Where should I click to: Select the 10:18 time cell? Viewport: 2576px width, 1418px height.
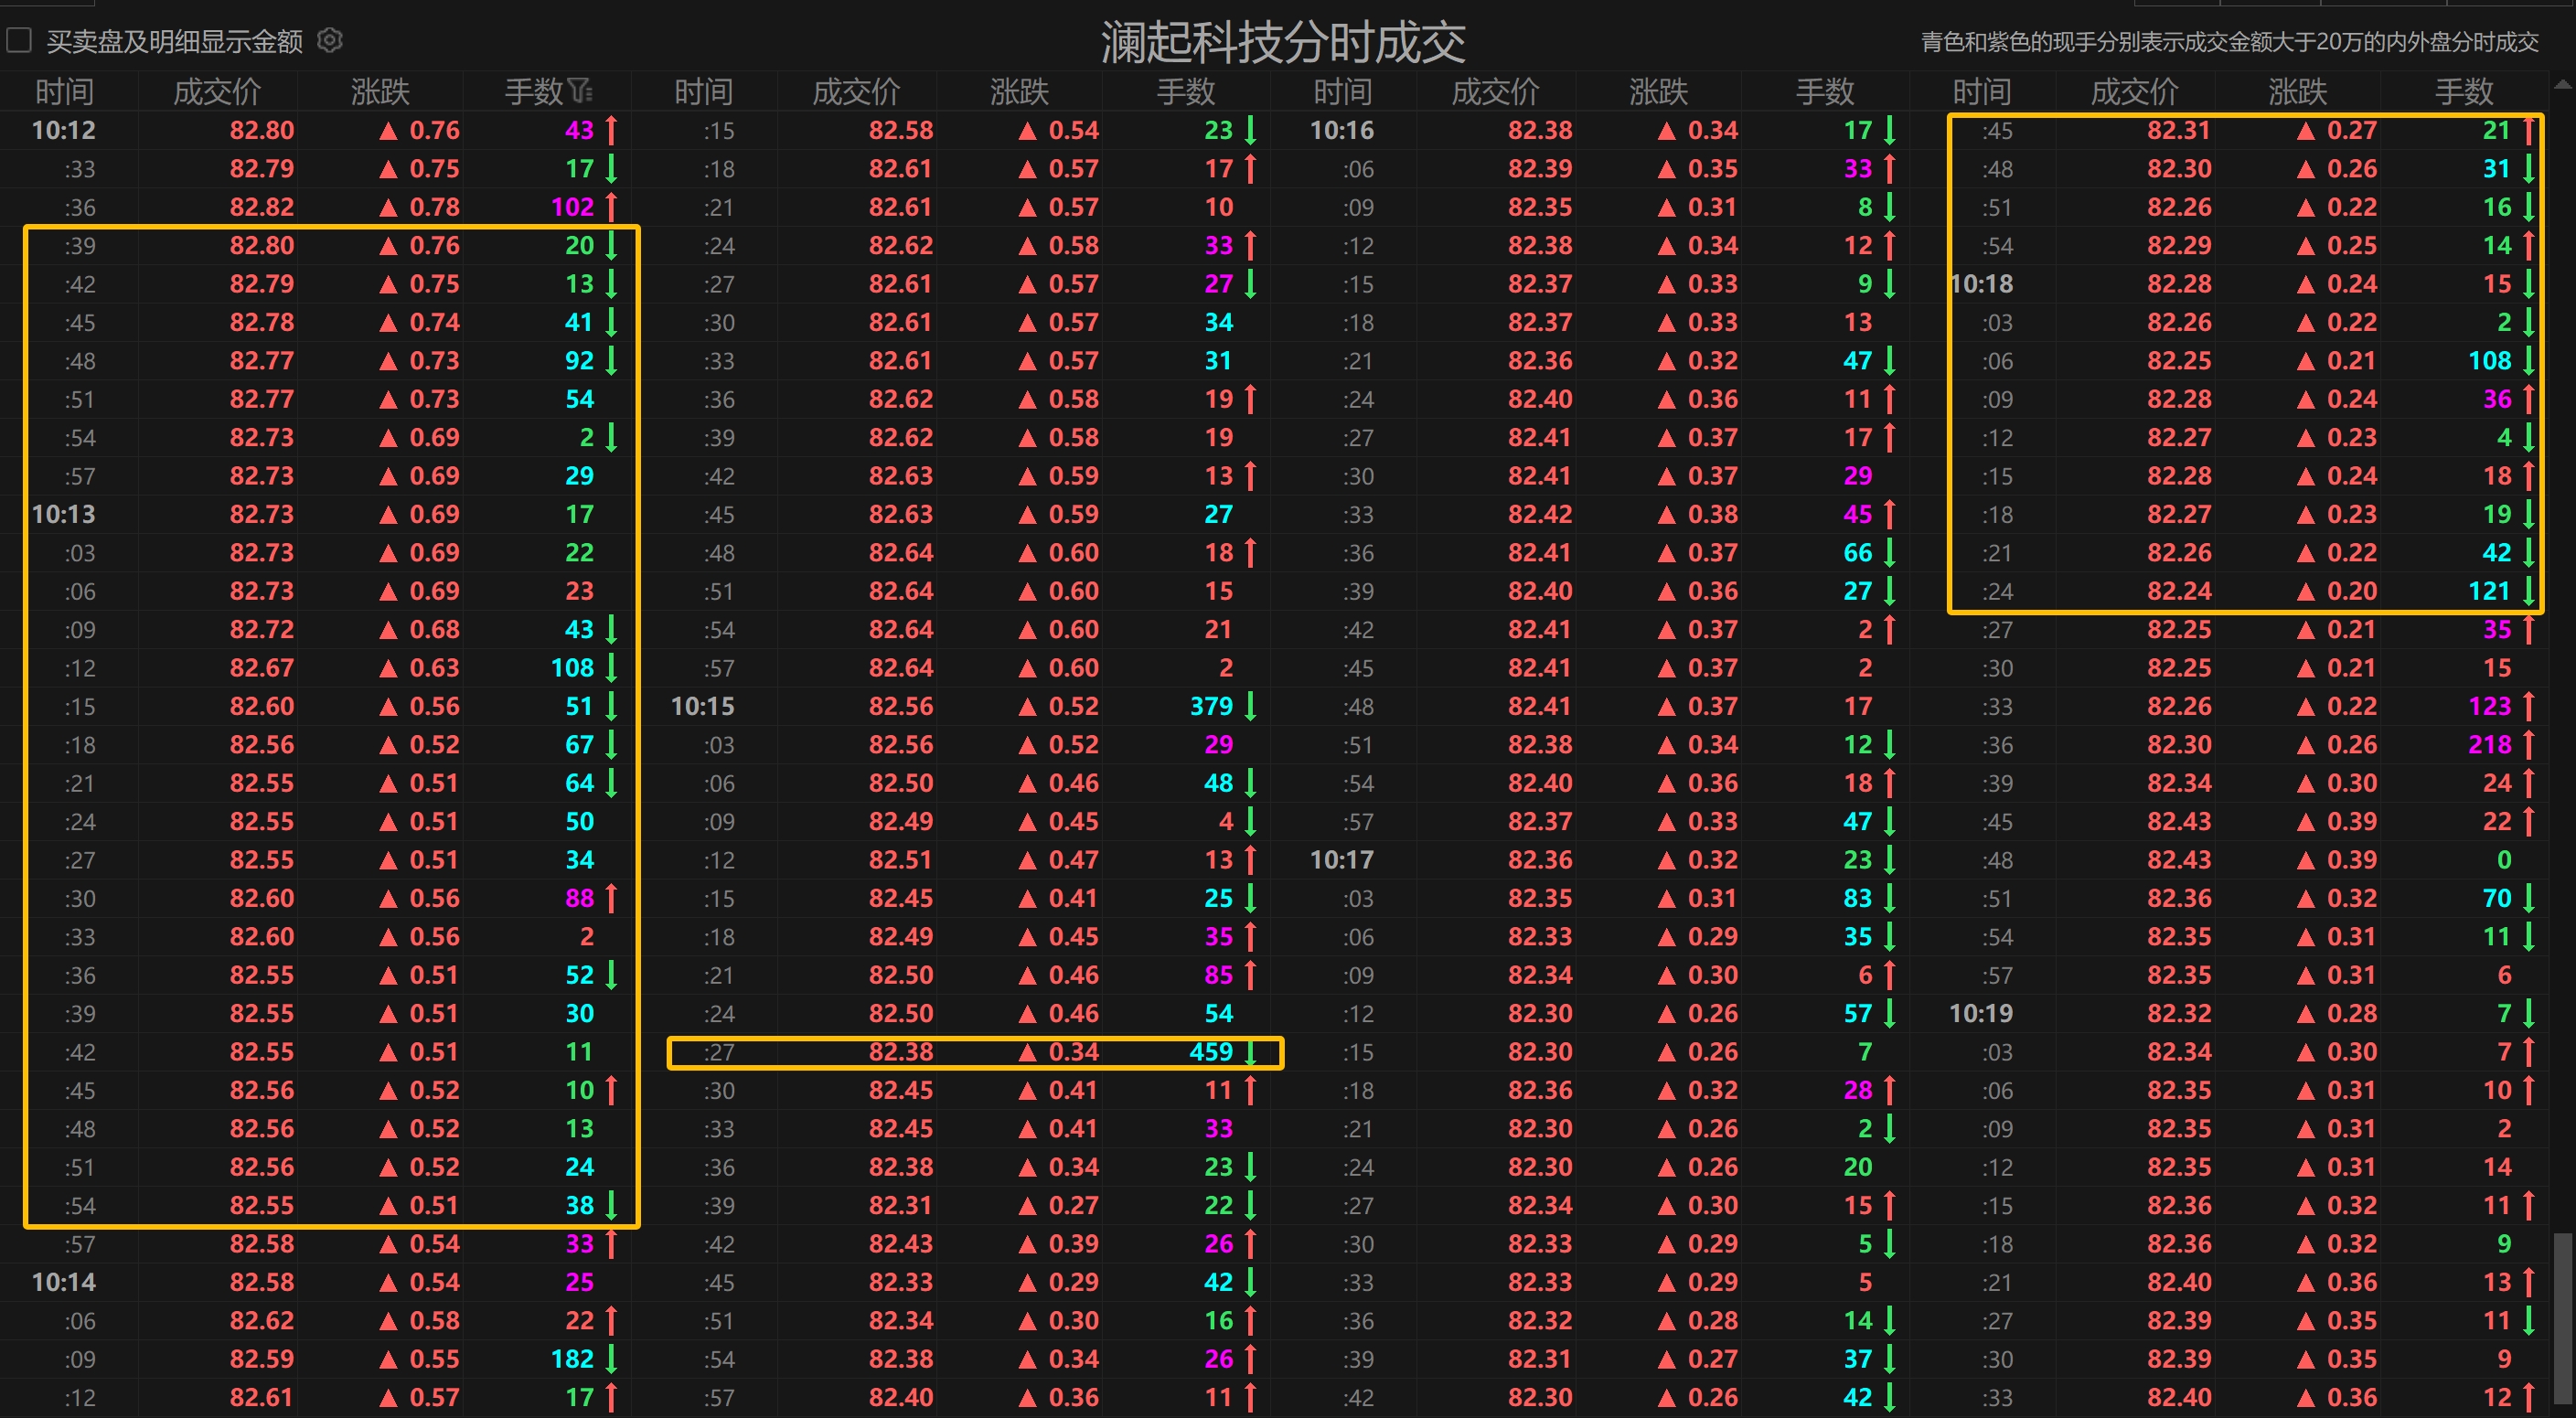[x=1981, y=284]
